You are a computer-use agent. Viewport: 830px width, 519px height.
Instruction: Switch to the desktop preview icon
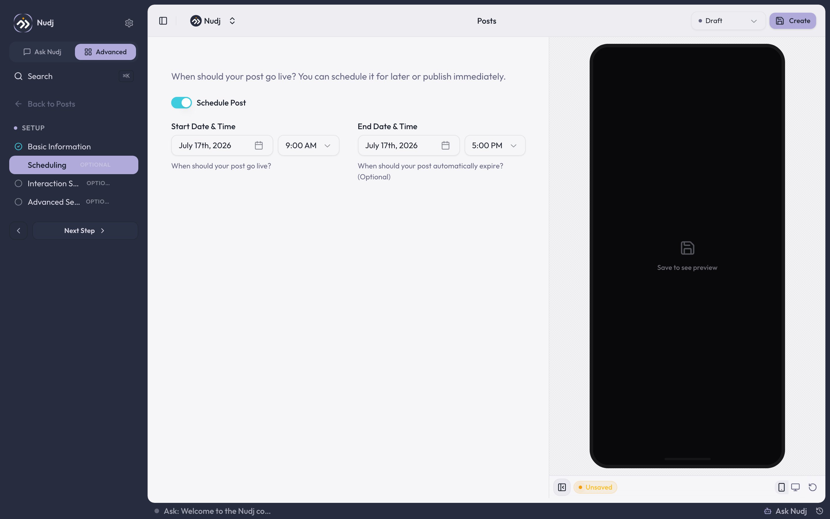pyautogui.click(x=795, y=487)
